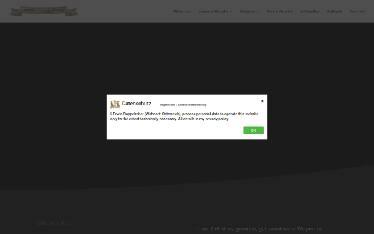This screenshot has height=234, width=374.
Task: Close the Datenschutz dialog with the X
Action: pos(262,101)
